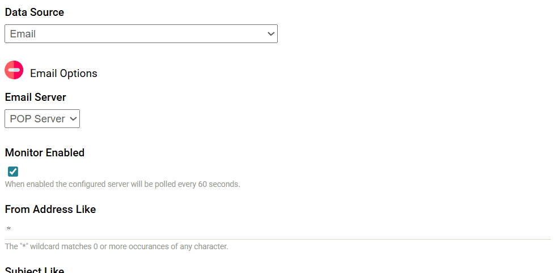Open the Data Source select box showing Email

(x=141, y=34)
